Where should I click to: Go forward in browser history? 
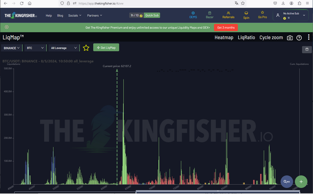click(x=14, y=3)
